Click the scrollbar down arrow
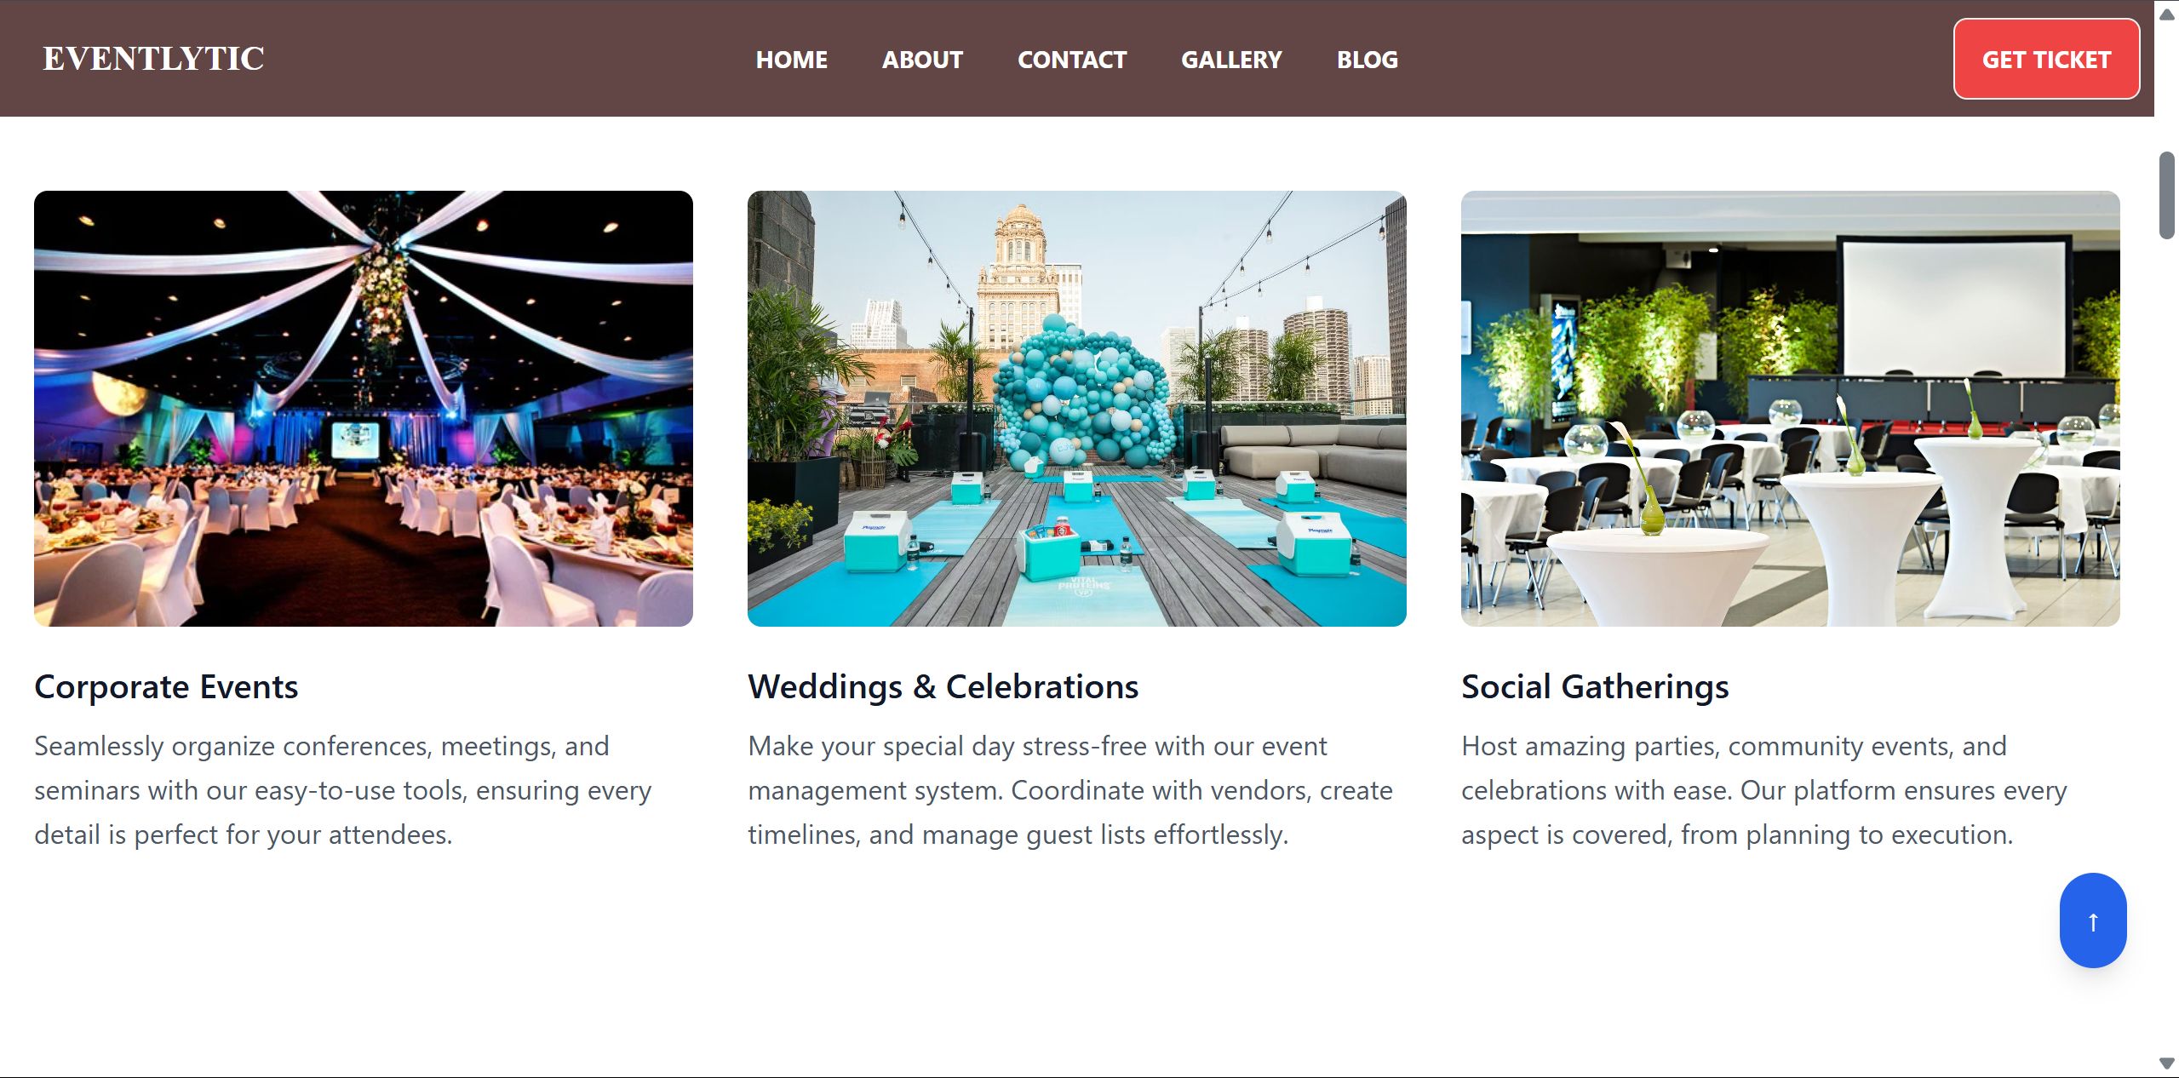Screen dimensions: 2179x1078 pos(2167,1063)
